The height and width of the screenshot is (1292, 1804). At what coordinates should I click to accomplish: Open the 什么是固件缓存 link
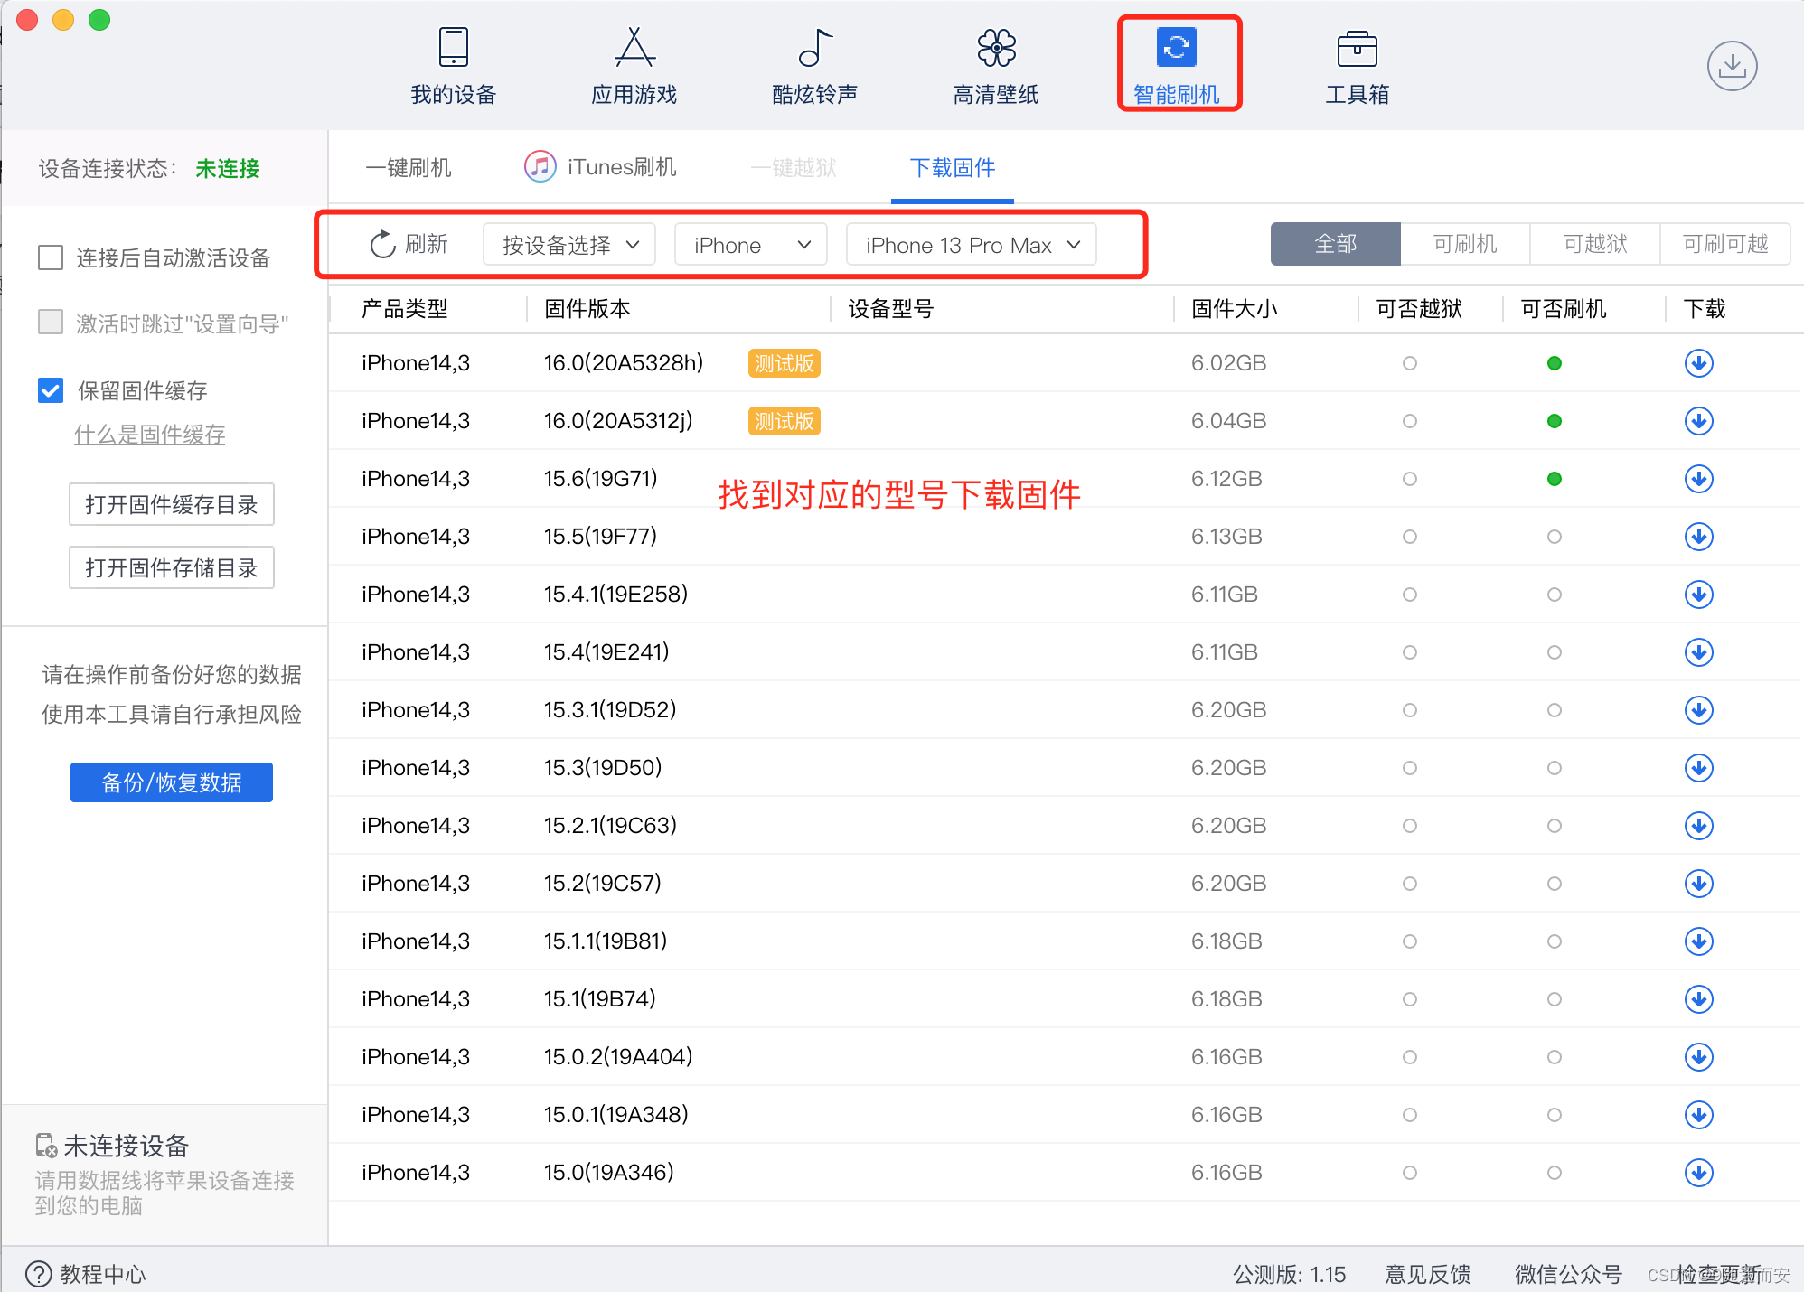pyautogui.click(x=150, y=435)
